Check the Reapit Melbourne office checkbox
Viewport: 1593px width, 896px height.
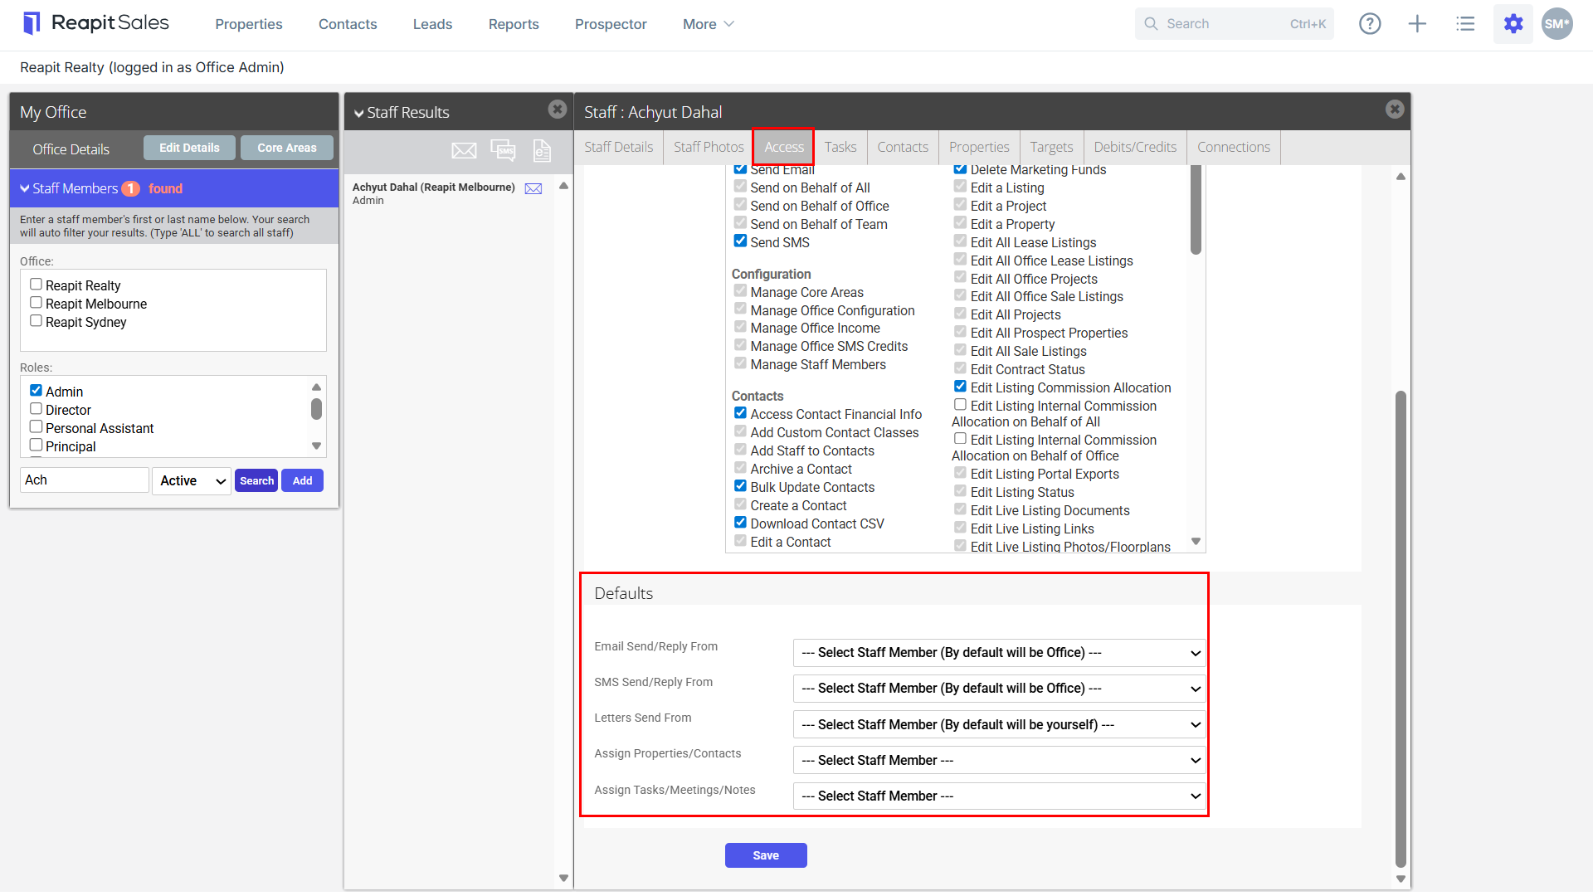point(36,303)
